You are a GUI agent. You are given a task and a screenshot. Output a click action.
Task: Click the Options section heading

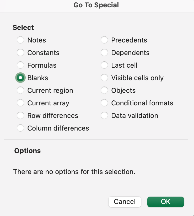[28, 151]
